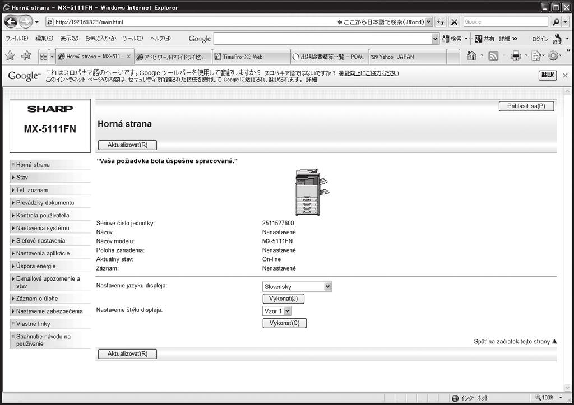Viewport: 574px width, 405px height.
Task: Click the Google toolbar 検索 search button
Action: point(452,39)
